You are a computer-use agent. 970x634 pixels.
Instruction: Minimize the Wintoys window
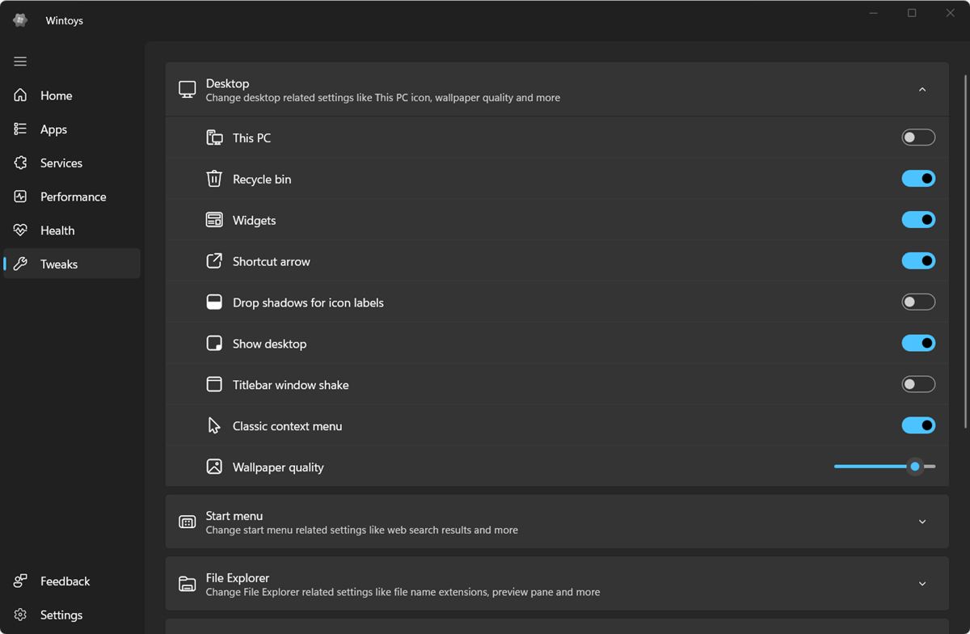(x=873, y=13)
